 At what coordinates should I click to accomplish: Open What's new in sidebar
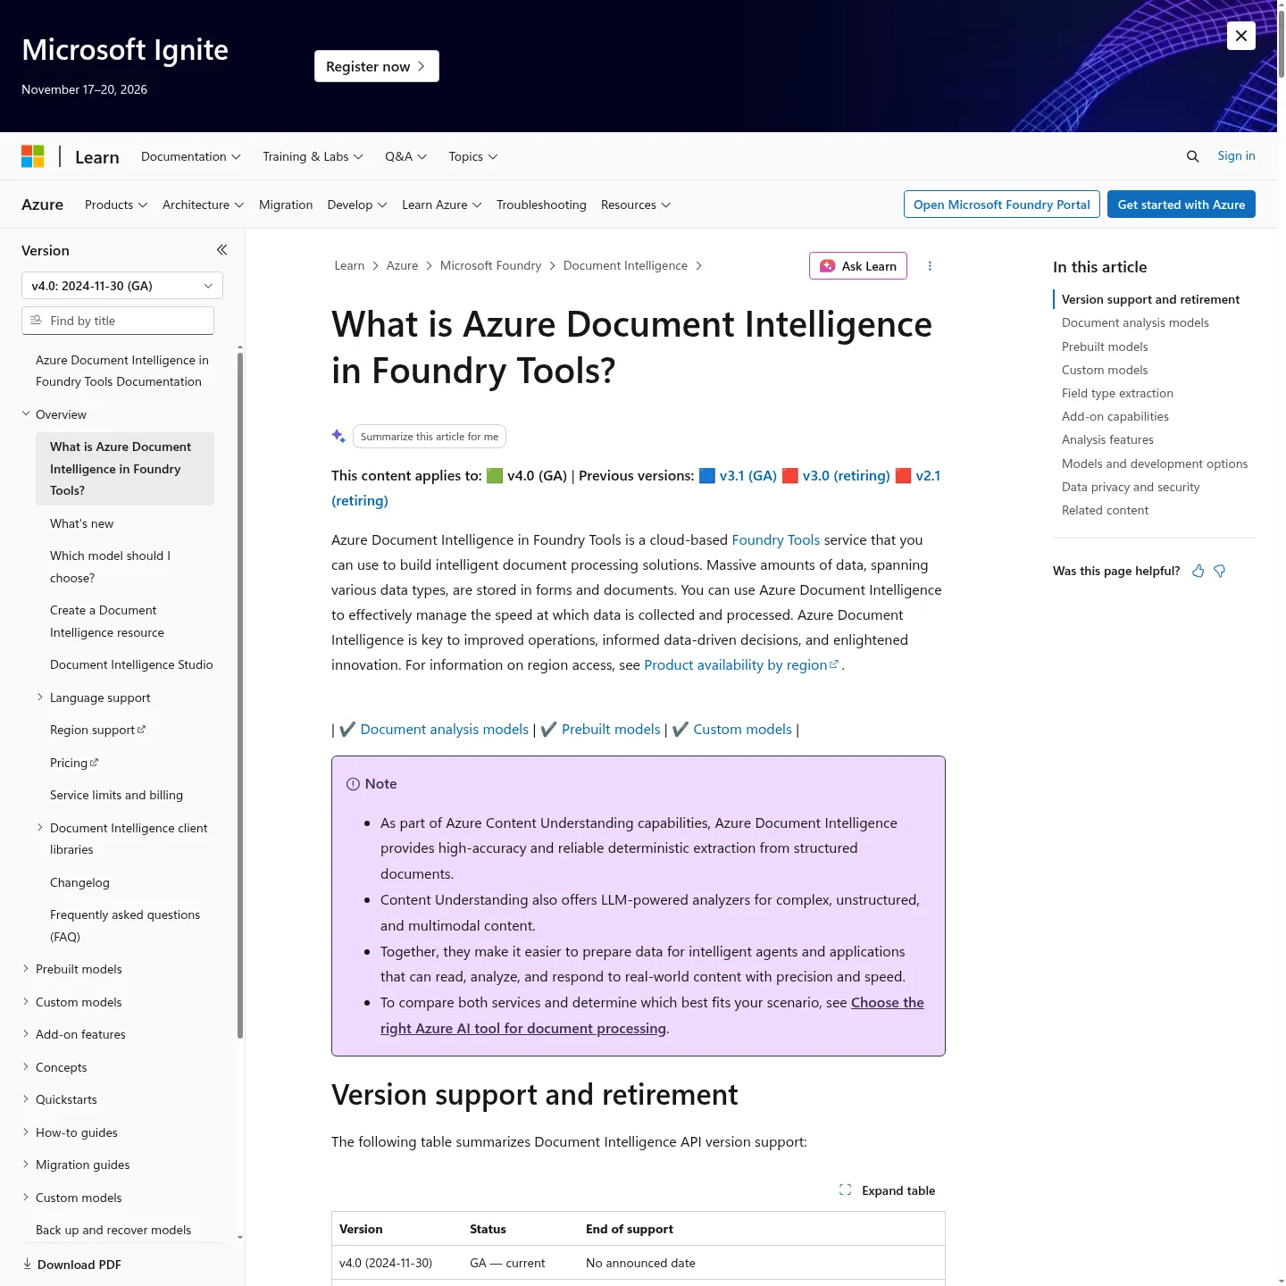coord(82,523)
